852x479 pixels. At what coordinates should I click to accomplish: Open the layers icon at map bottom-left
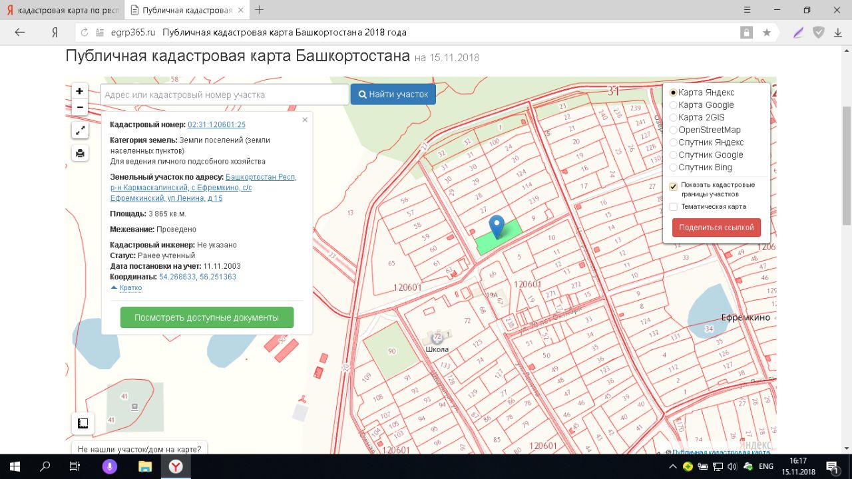click(x=83, y=423)
